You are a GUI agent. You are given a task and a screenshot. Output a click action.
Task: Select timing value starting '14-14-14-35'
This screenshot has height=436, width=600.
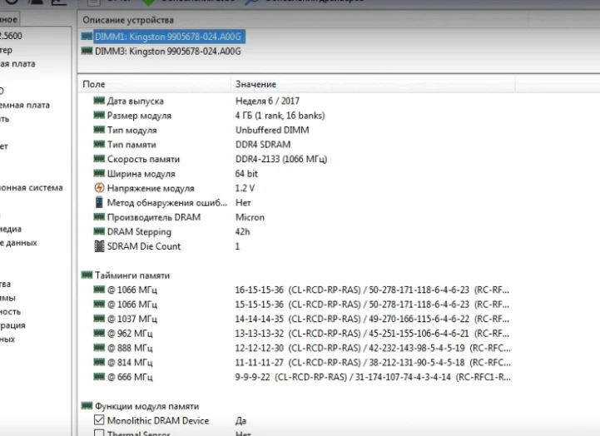pyautogui.click(x=372, y=319)
